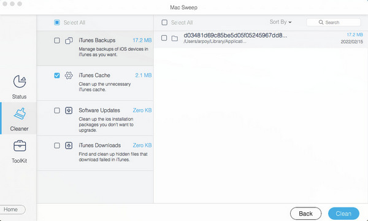The width and height of the screenshot is (368, 221).
Task: Click the Back button
Action: [305, 214]
